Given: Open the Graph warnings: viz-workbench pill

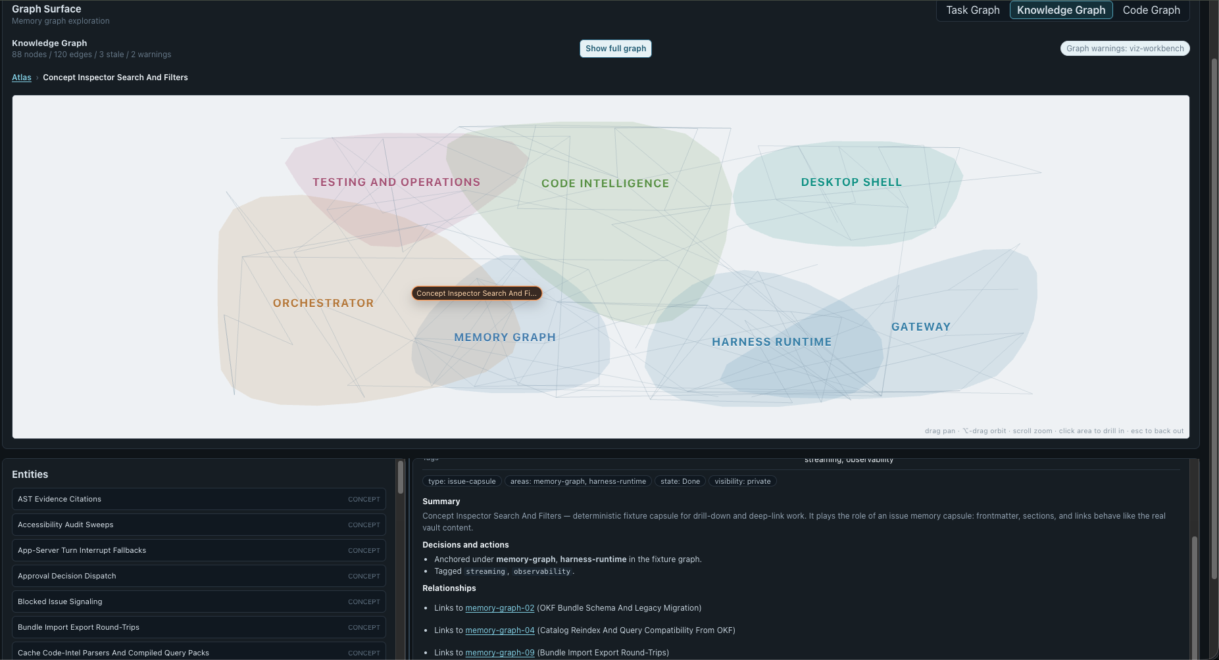Looking at the screenshot, I should click(1125, 49).
